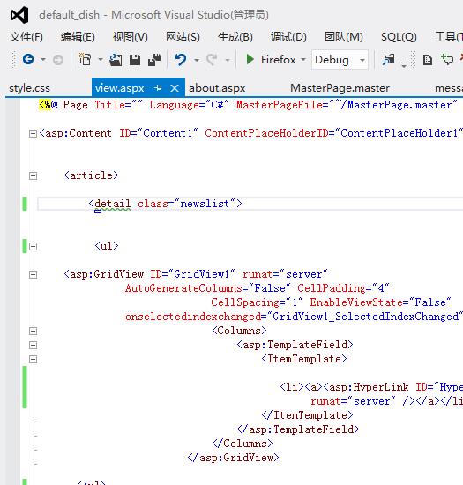This screenshot has width=463, height=485.
Task: Collapse the asp:GridView code block
Action: point(33,274)
